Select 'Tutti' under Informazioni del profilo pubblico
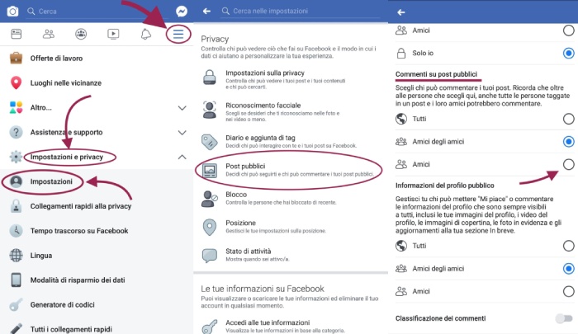The image size is (578, 334). [x=568, y=246]
